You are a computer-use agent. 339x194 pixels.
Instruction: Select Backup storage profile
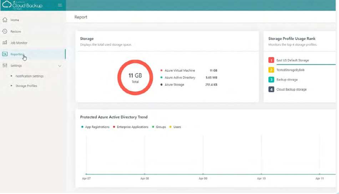click(x=287, y=80)
